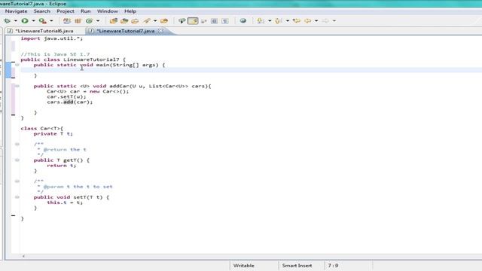Click the Writable status bar entry
482x271 pixels.
pos(243,266)
